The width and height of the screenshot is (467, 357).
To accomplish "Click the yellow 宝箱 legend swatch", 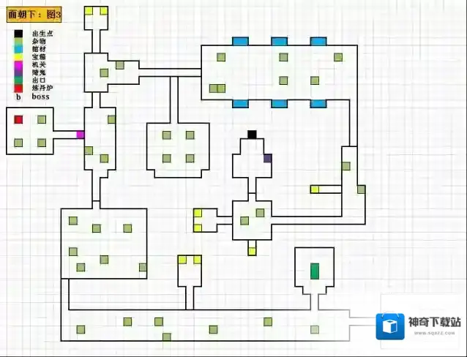I will tap(18, 56).
